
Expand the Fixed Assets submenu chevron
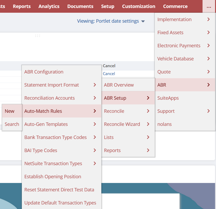[208, 32]
